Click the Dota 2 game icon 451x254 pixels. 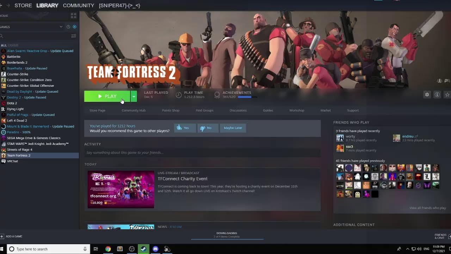coord(4,103)
